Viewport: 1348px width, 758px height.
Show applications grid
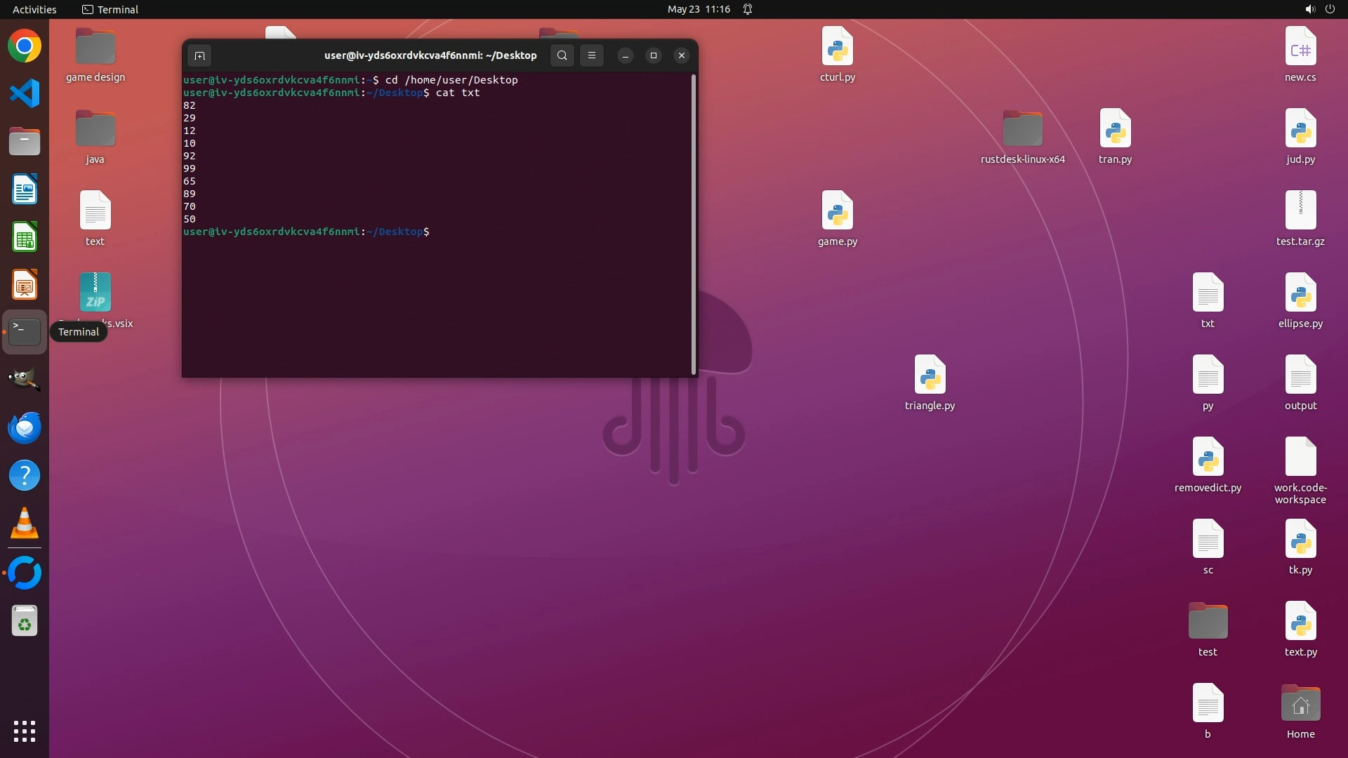click(25, 731)
